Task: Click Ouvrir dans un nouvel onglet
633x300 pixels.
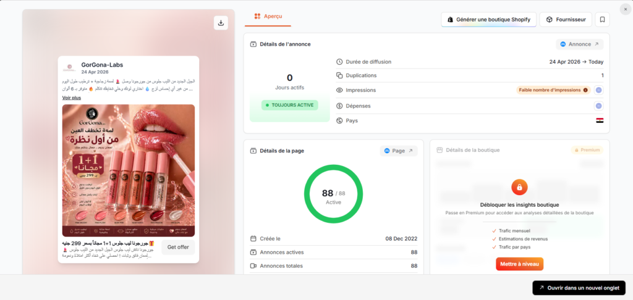Action: coord(579,288)
